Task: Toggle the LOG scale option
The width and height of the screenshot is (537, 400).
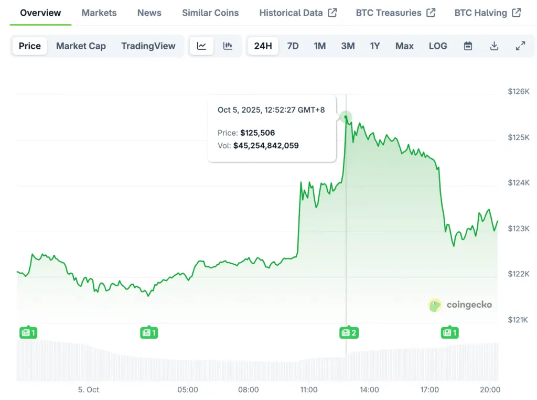Action: point(438,46)
